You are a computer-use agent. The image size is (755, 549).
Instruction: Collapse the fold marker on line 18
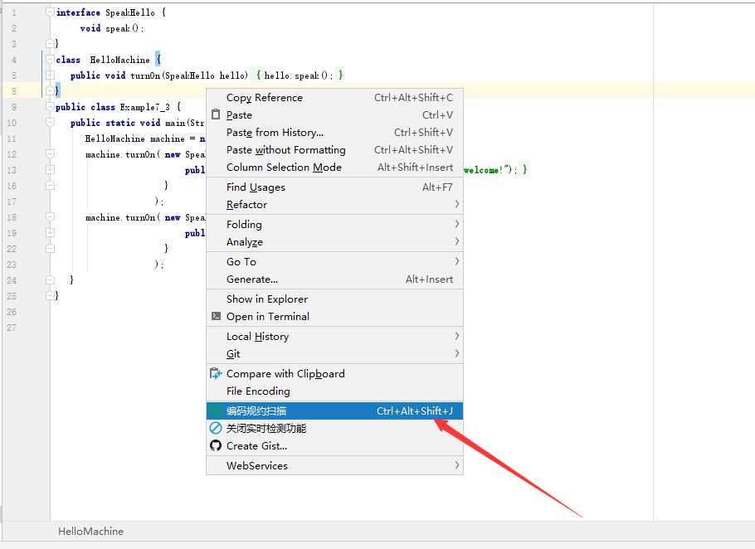pos(50,216)
